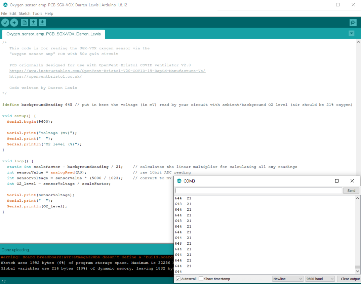Expand the tab options dropdown arrow
The image size is (361, 284).
point(352,33)
